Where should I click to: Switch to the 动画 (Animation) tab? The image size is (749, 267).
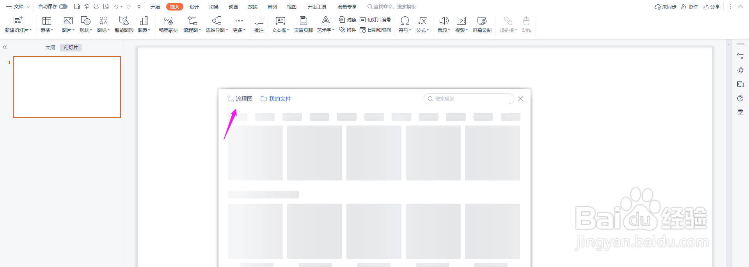tap(233, 7)
